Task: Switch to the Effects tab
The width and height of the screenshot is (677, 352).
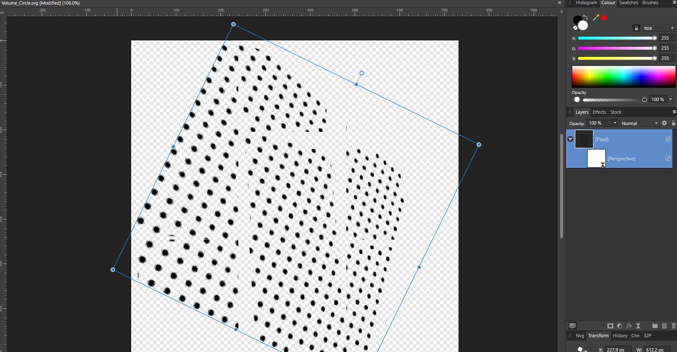Action: click(599, 112)
